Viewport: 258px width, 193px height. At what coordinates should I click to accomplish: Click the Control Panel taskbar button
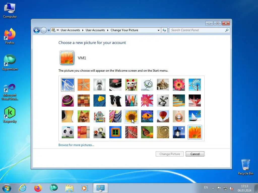pos(101,188)
